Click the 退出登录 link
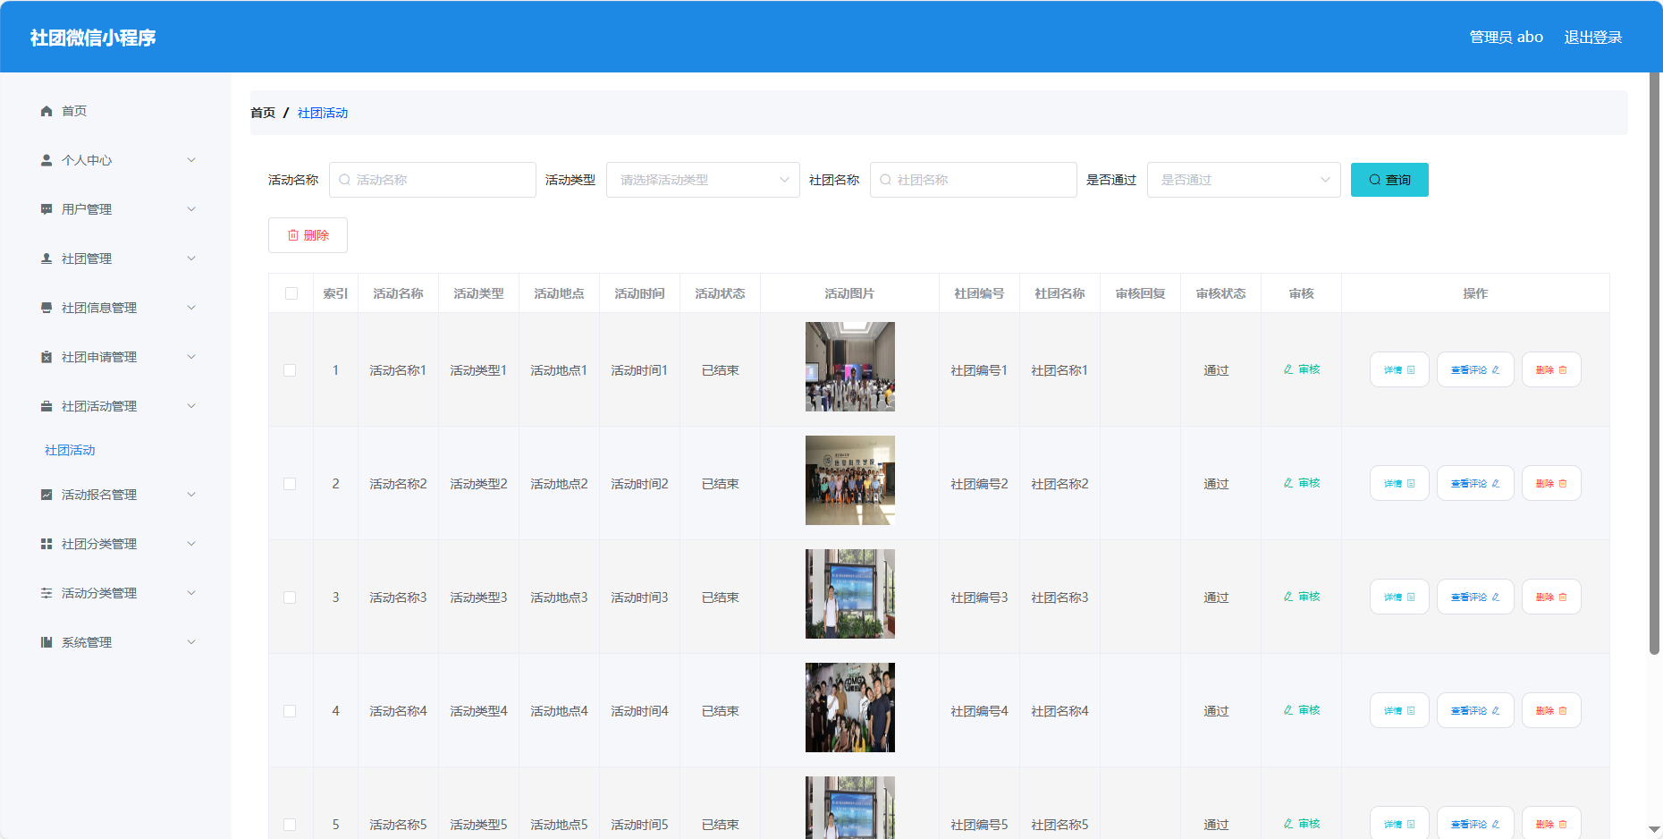This screenshot has width=1663, height=839. [x=1593, y=38]
